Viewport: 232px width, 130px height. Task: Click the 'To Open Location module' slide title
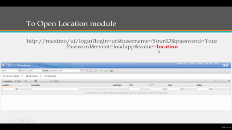(x=71, y=23)
